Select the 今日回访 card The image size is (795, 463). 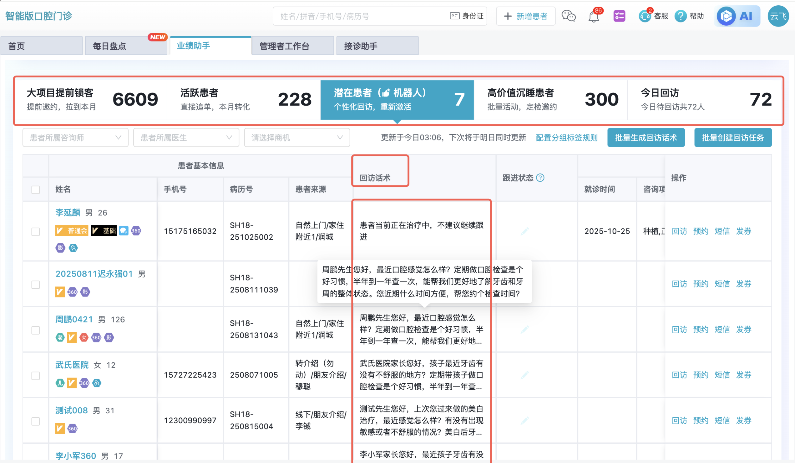(704, 100)
